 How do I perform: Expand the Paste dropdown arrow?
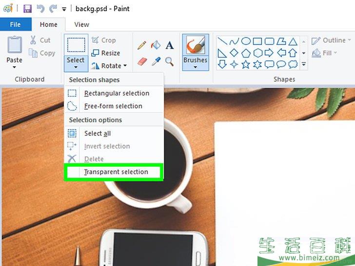[x=14, y=67]
